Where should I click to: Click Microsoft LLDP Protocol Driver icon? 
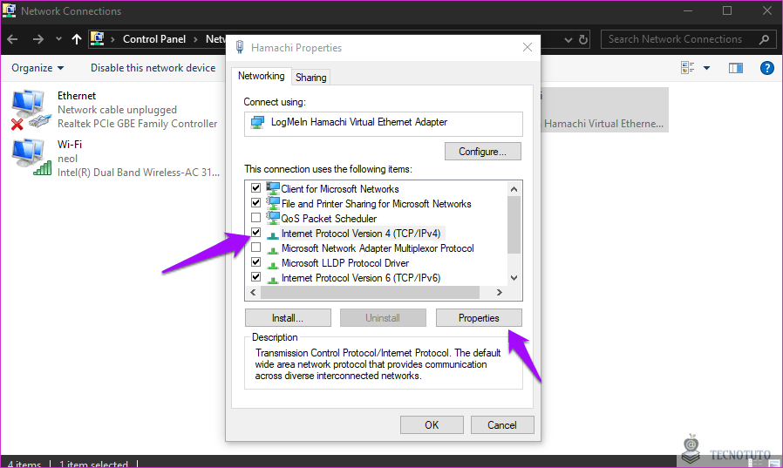(273, 264)
